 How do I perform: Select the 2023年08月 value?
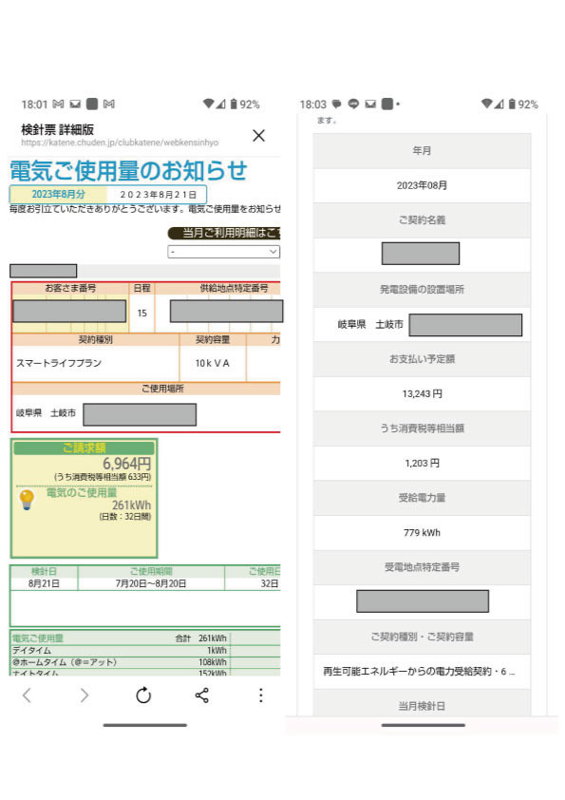[422, 185]
